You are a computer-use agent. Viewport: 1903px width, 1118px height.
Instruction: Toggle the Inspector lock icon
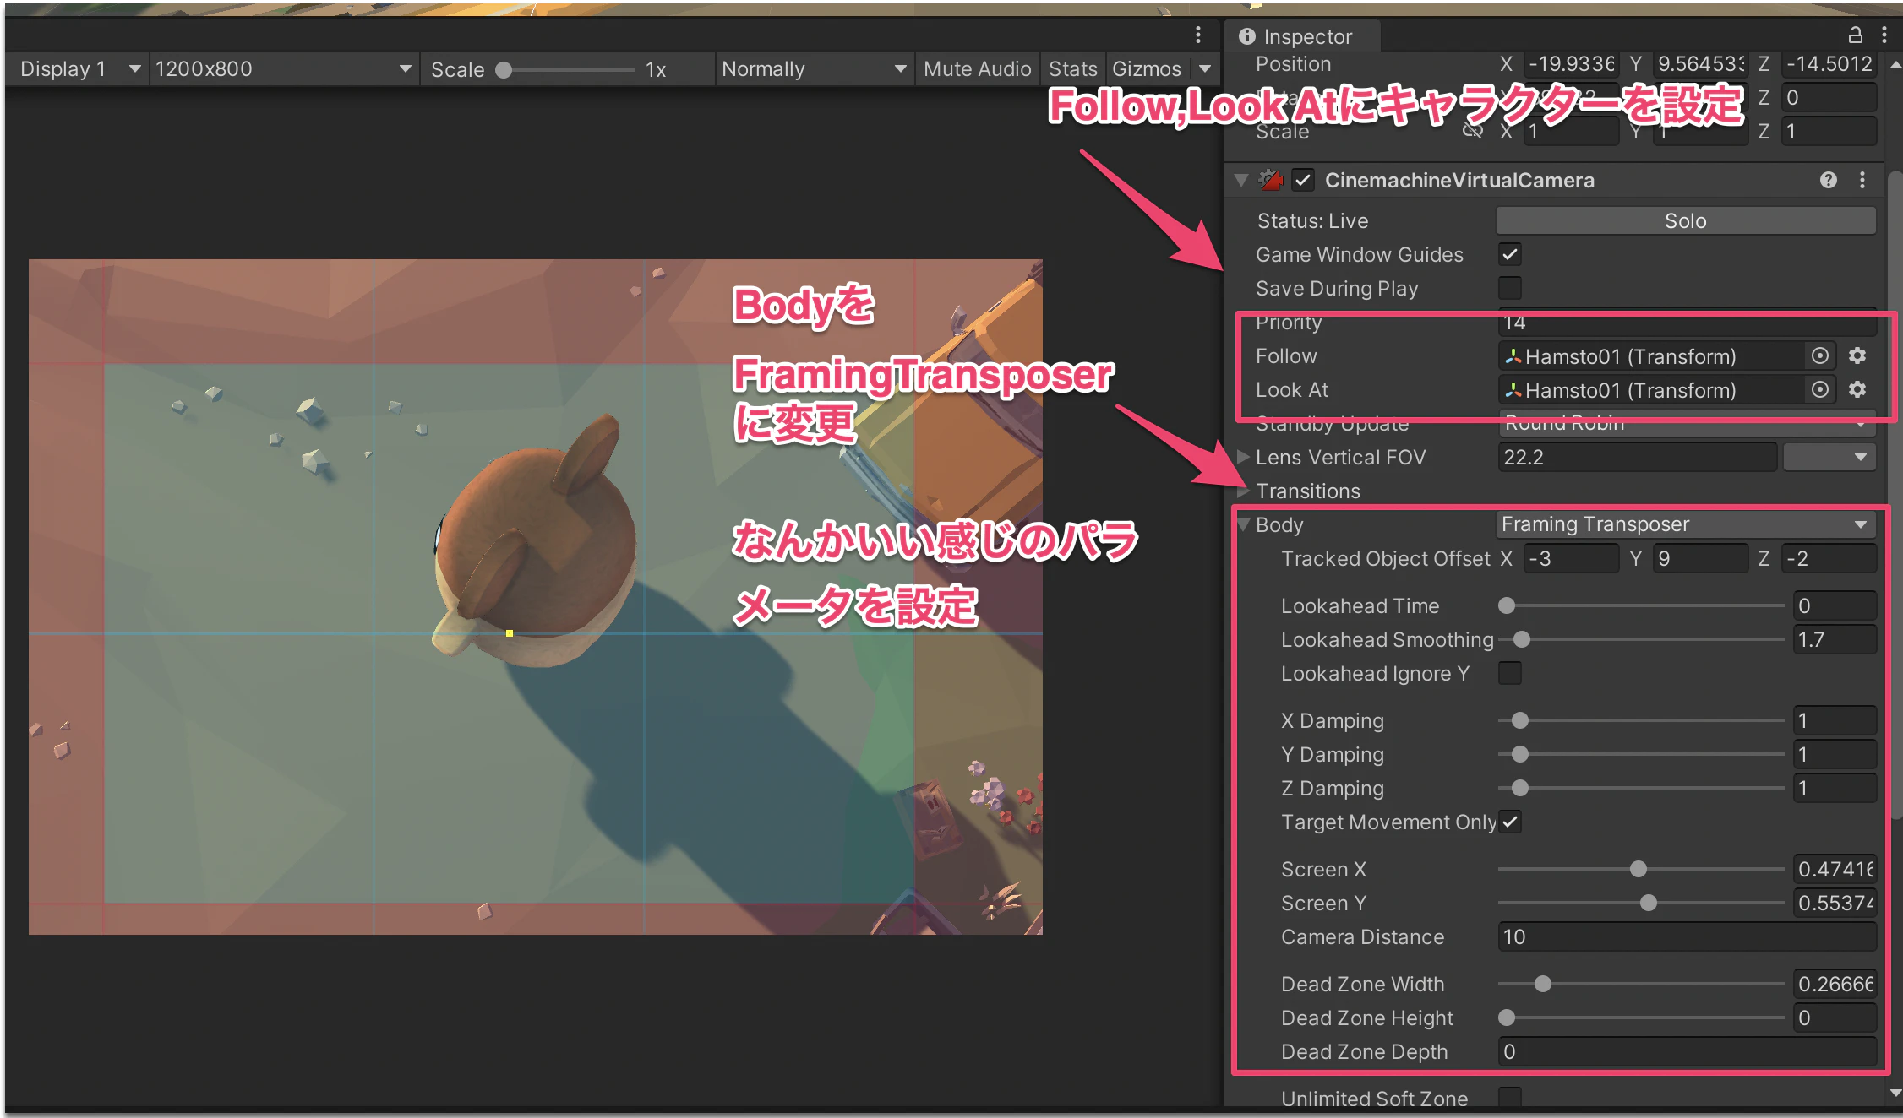(x=1855, y=35)
